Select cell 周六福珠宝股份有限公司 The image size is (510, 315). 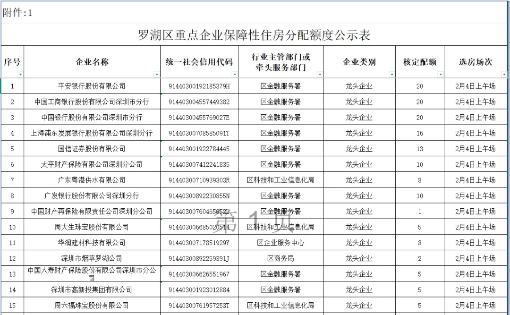[92, 305]
